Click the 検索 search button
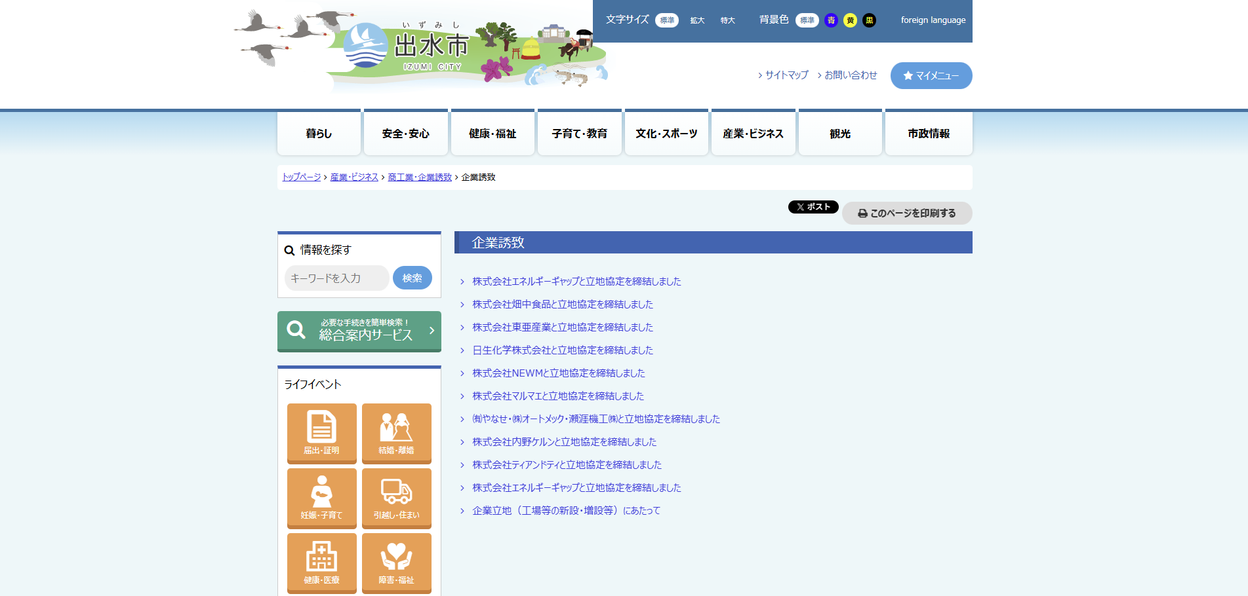This screenshot has height=596, width=1248. tap(413, 278)
